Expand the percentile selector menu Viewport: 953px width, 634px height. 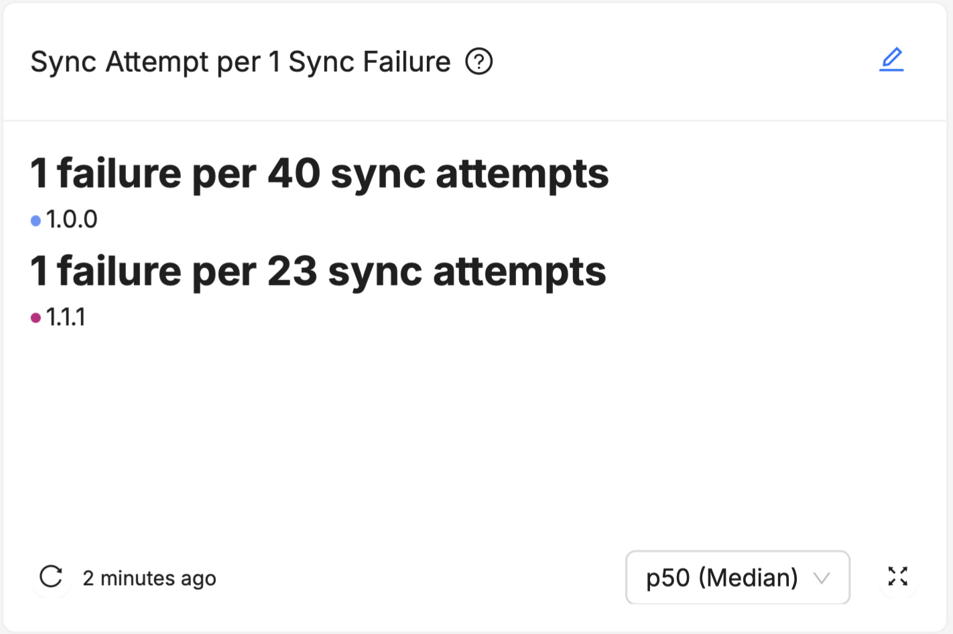pyautogui.click(x=737, y=577)
